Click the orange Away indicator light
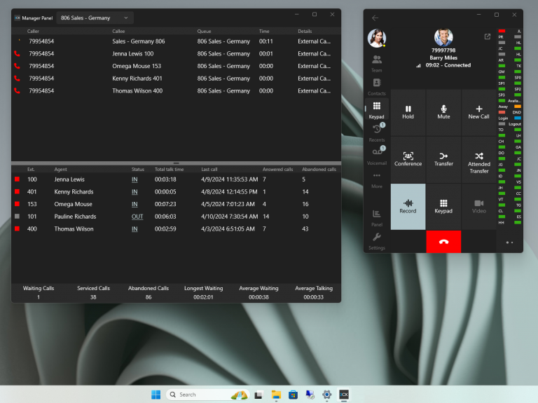Viewport: 538px width, 403px height. [518, 107]
